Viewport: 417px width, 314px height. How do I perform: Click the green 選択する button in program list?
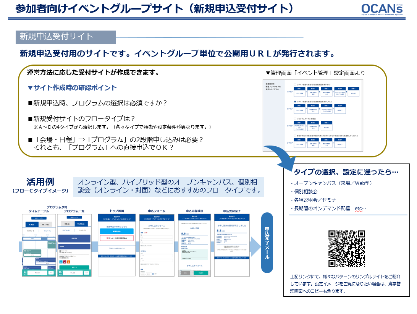click(74, 267)
